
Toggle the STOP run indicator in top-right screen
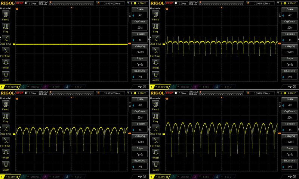click(x=169, y=3)
